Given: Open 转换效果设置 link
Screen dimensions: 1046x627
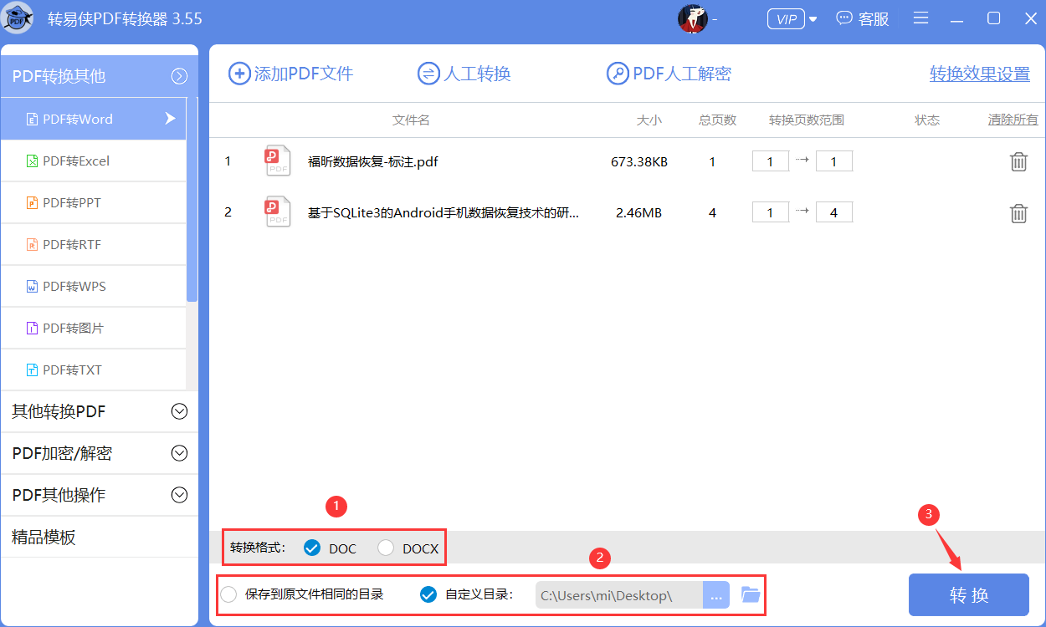Looking at the screenshot, I should (x=980, y=74).
